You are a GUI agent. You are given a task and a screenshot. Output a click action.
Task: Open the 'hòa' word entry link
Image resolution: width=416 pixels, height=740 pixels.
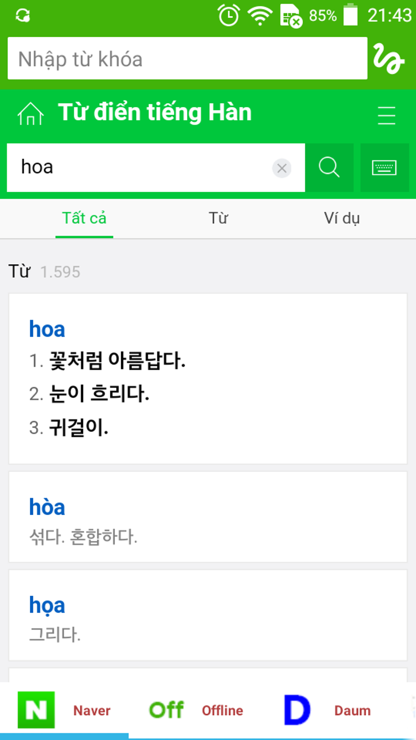click(47, 507)
